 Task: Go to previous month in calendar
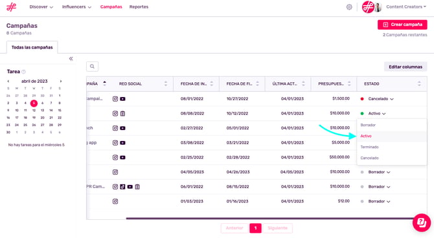click(8, 81)
